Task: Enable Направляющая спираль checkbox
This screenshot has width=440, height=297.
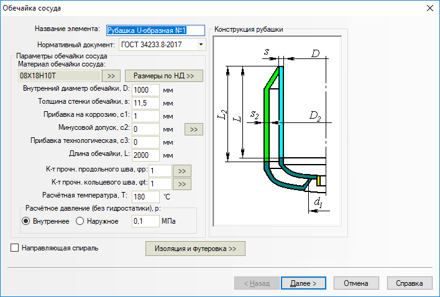Action: click(x=16, y=248)
